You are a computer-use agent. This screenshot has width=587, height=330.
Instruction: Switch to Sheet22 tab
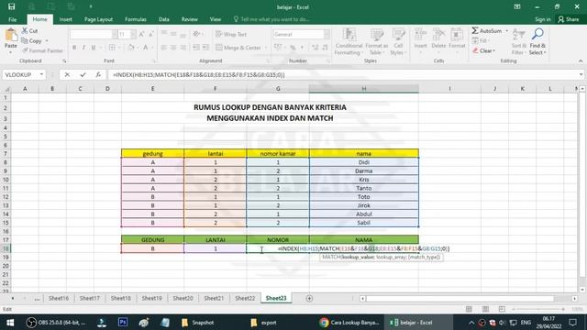(245, 298)
